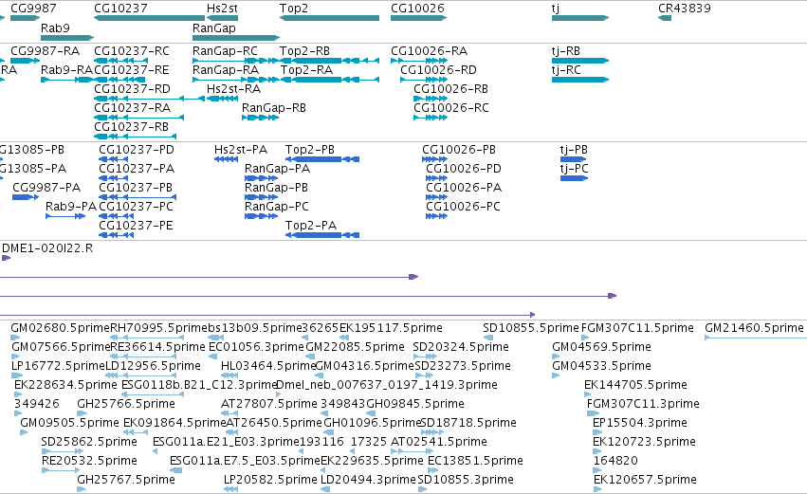Screen dimensions: 807x494
Task: Click EST EK120657.5prime
Action: coord(597,490)
